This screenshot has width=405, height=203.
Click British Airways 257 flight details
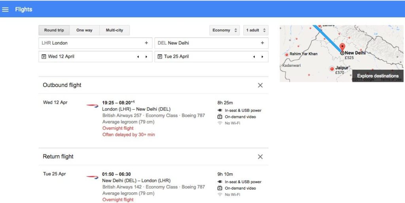154,116
